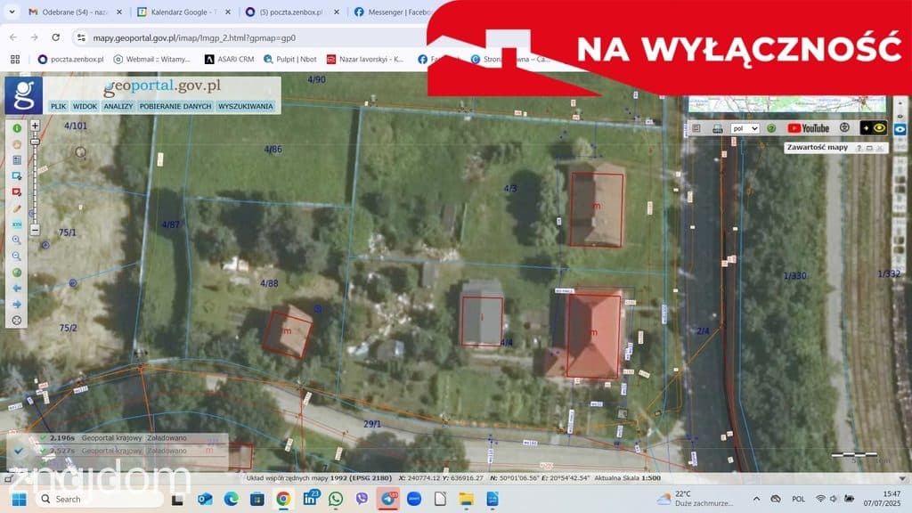Open WhatsApp from the taskbar

tap(336, 499)
